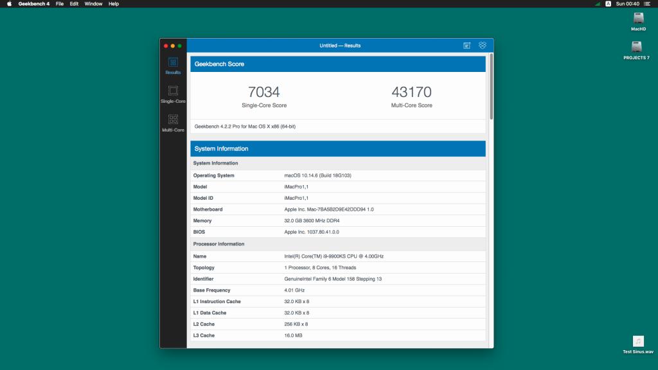Open Geekbench Browser upload icon in title bar
The image size is (658, 370).
click(x=467, y=46)
